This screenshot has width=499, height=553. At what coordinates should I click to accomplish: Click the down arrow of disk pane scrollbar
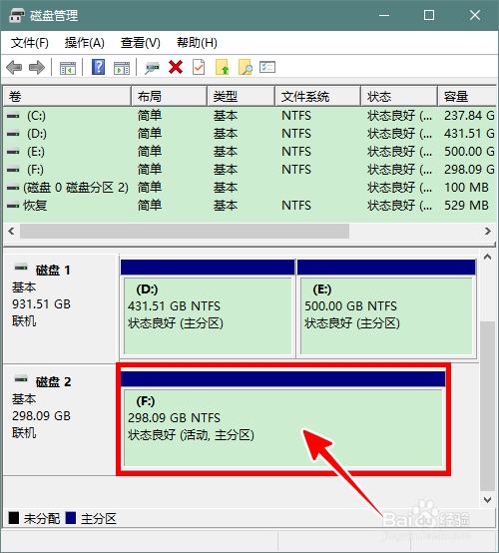click(488, 500)
